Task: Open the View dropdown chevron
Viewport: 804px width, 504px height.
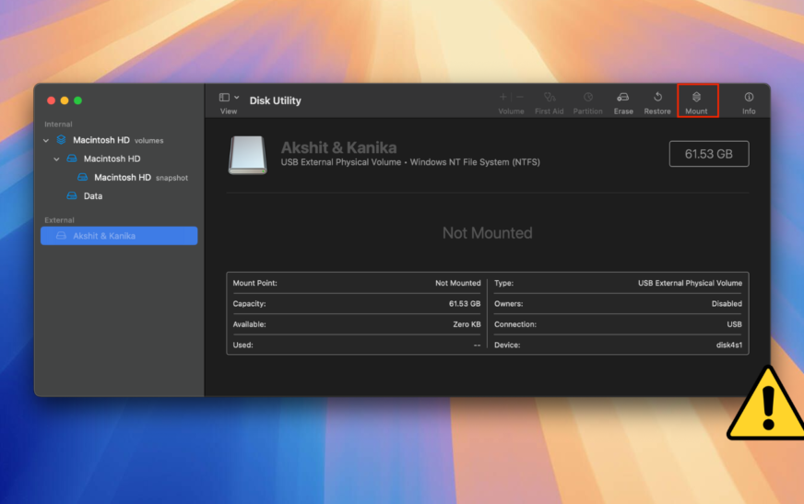Action: [236, 98]
